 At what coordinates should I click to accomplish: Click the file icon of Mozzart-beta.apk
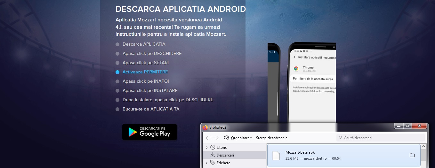click(x=276, y=155)
